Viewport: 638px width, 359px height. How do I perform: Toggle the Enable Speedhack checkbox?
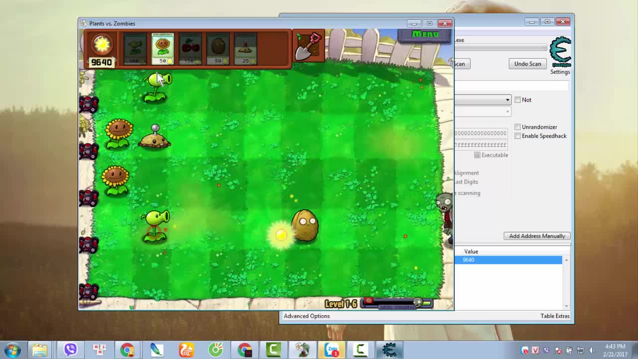517,136
